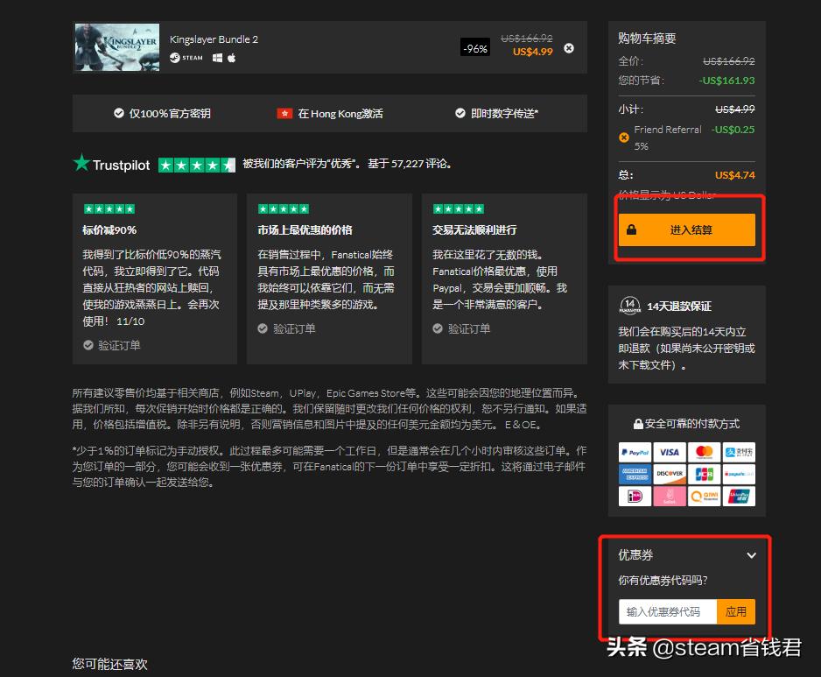Click the Alipay payment icon
Viewport: 821px width, 677px height.
739,452
